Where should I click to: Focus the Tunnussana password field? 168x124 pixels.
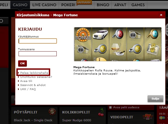tap(38, 54)
